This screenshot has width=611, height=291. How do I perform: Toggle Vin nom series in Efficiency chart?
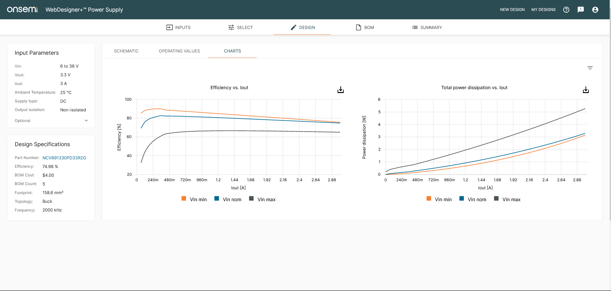pos(228,199)
